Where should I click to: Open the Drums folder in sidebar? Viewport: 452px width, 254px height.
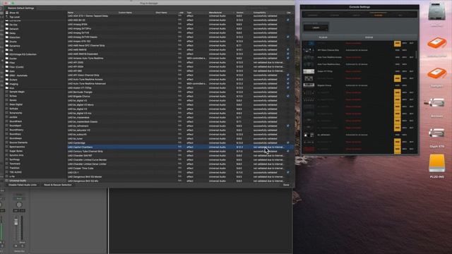[x=13, y=42]
